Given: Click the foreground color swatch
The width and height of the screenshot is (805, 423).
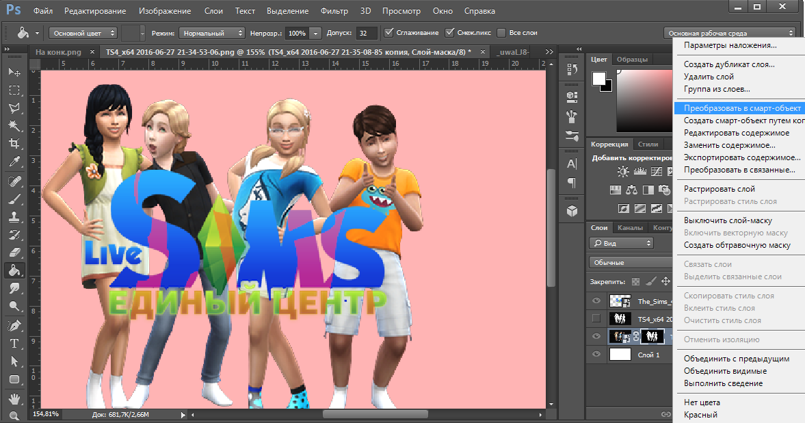Looking at the screenshot, I should click(598, 79).
